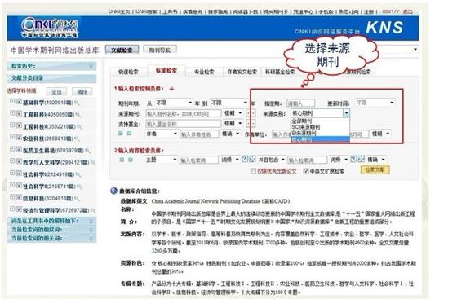Image resolution: width=457 pixels, height=299 pixels.
Task: Toggle the 中英文扩展检索 checkbox
Action: [x=306, y=171]
